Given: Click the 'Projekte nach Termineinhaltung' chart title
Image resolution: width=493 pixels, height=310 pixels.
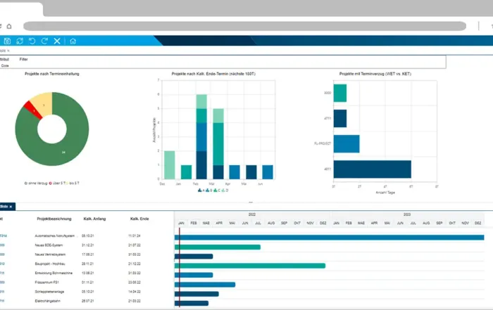Looking at the screenshot, I should pyautogui.click(x=52, y=74).
